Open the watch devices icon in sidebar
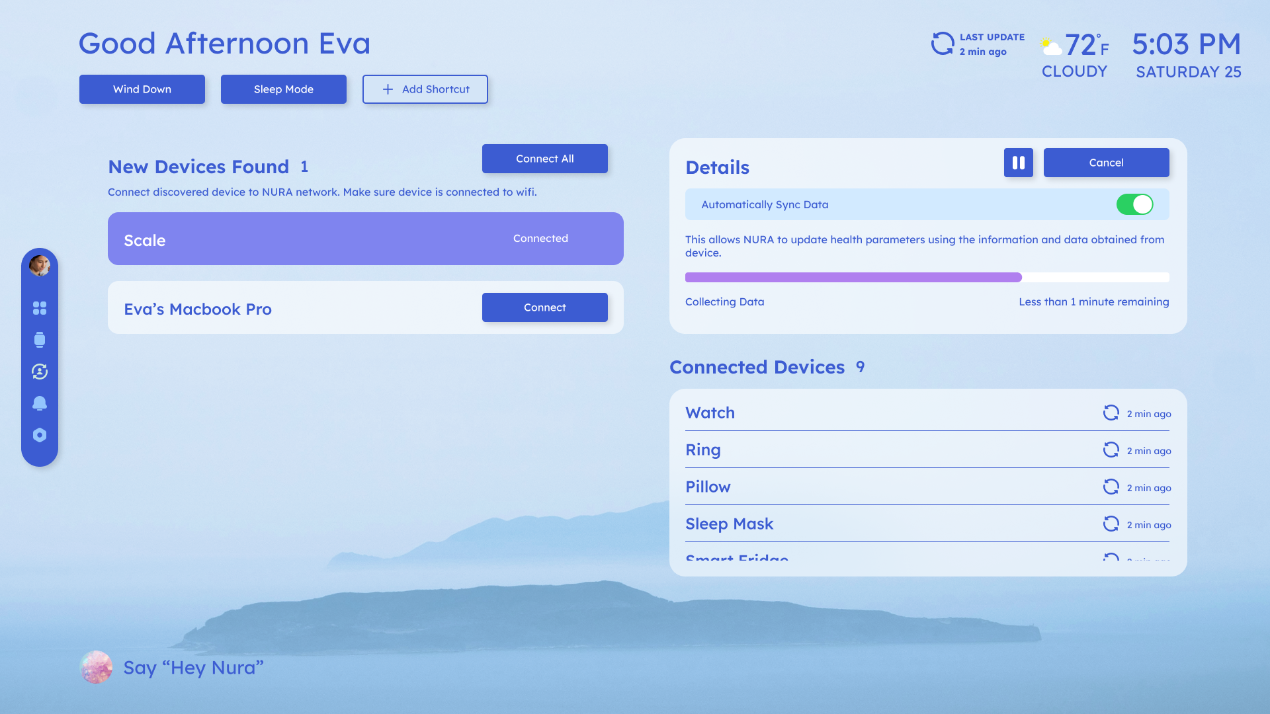The height and width of the screenshot is (714, 1270). point(40,340)
